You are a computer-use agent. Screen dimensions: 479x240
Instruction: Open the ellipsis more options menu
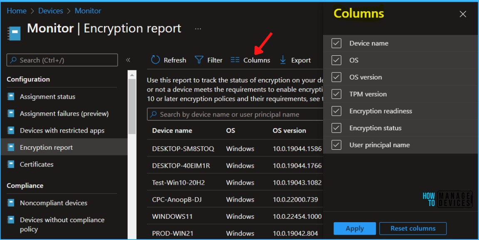[198, 29]
